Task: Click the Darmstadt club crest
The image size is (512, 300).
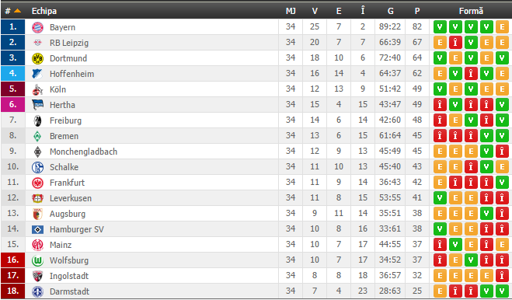Action: (37, 291)
